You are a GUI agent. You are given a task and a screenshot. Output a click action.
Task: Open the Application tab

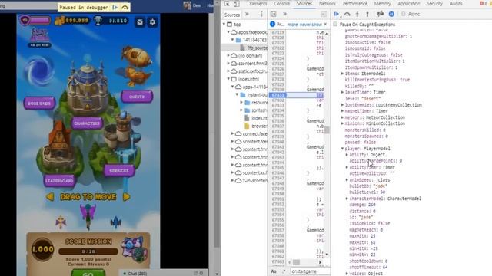(x=408, y=4)
